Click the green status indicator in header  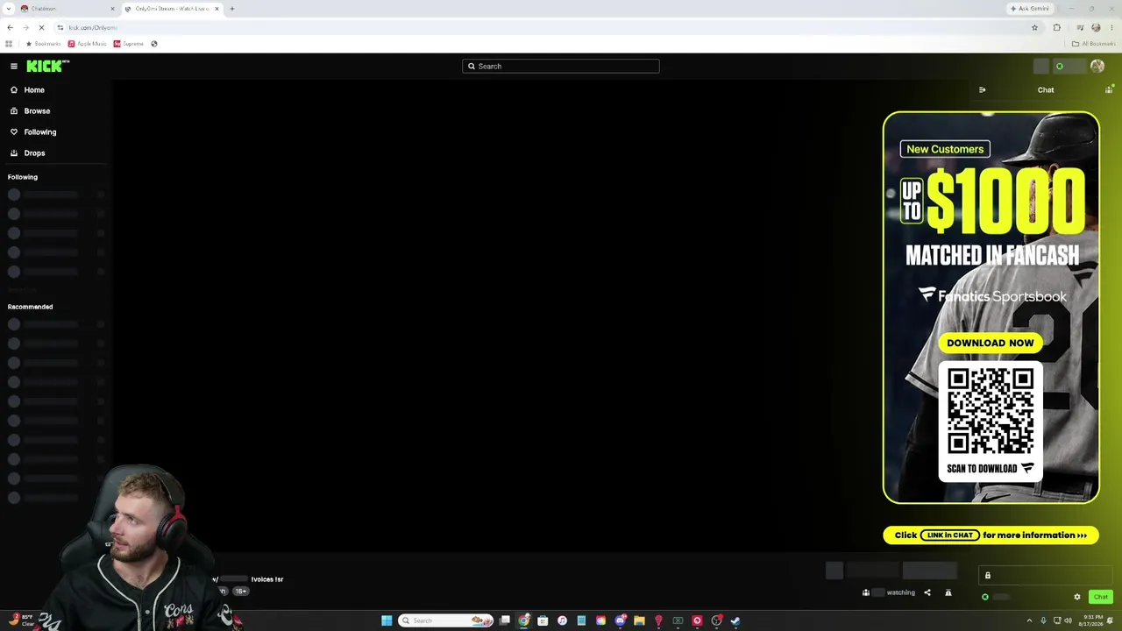(x=1059, y=66)
